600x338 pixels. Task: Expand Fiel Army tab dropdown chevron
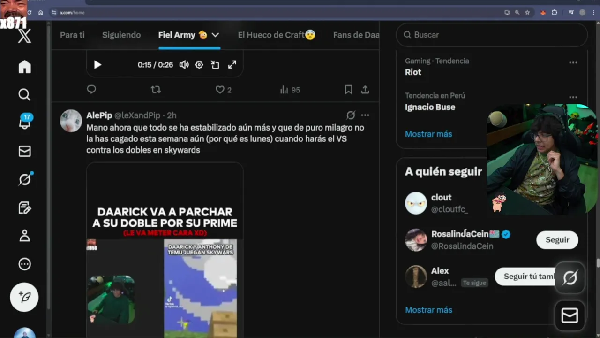pyautogui.click(x=215, y=35)
